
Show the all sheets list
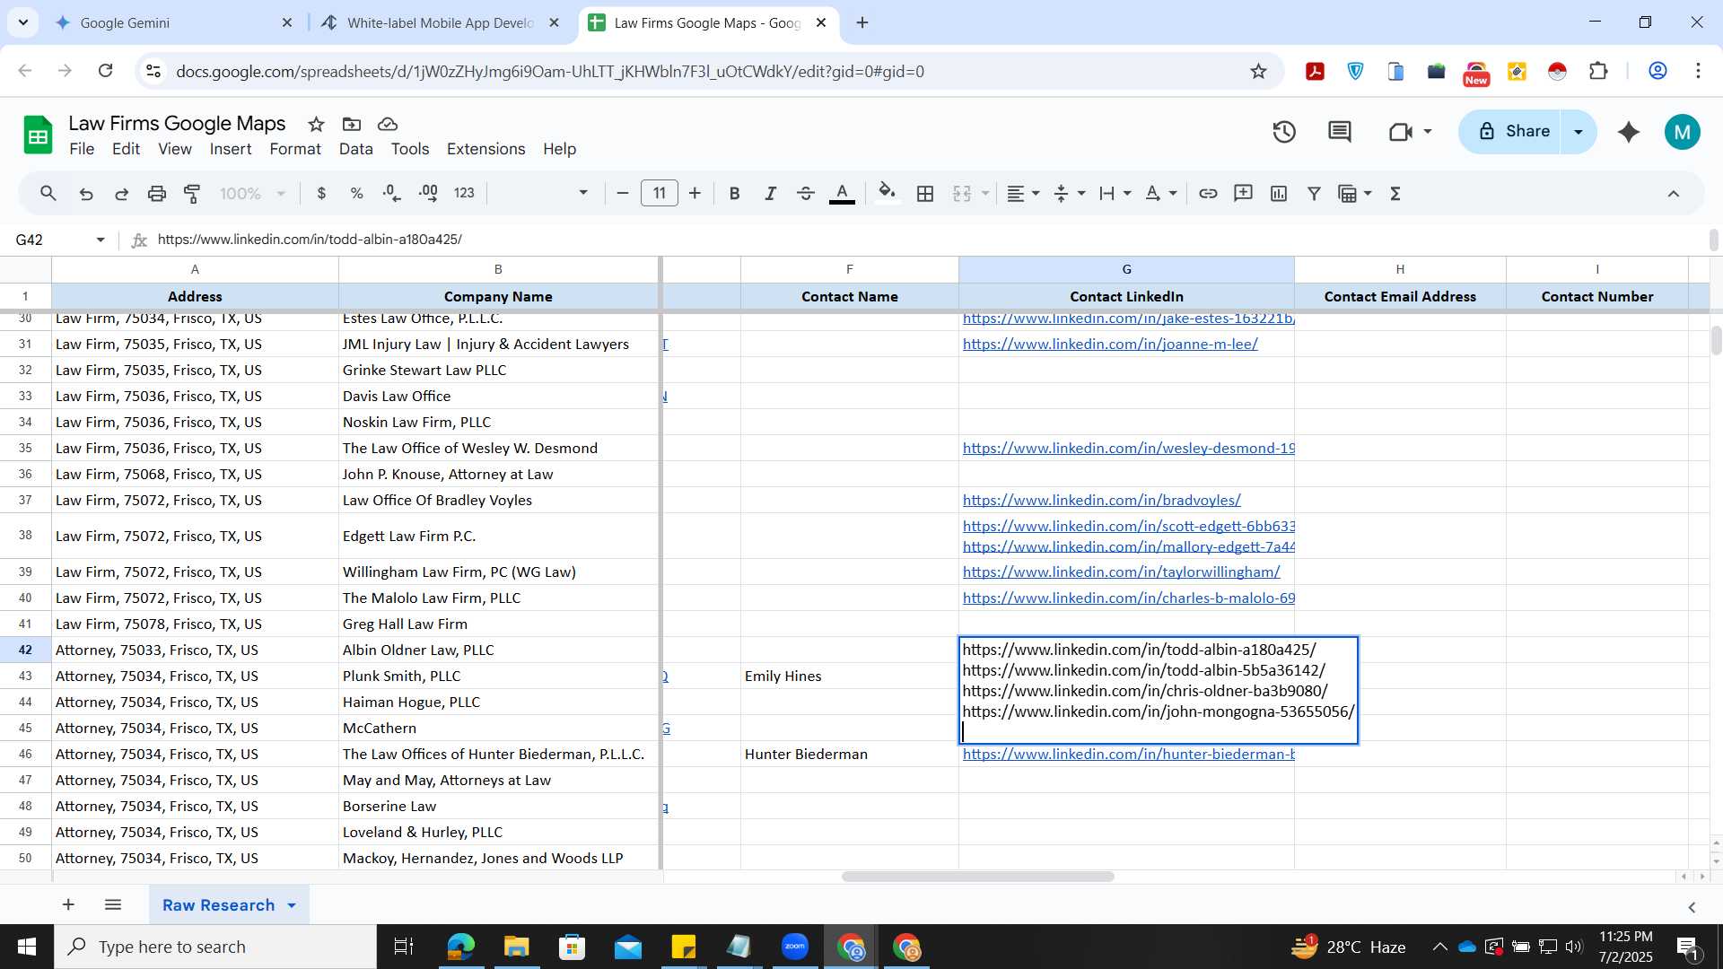112,904
